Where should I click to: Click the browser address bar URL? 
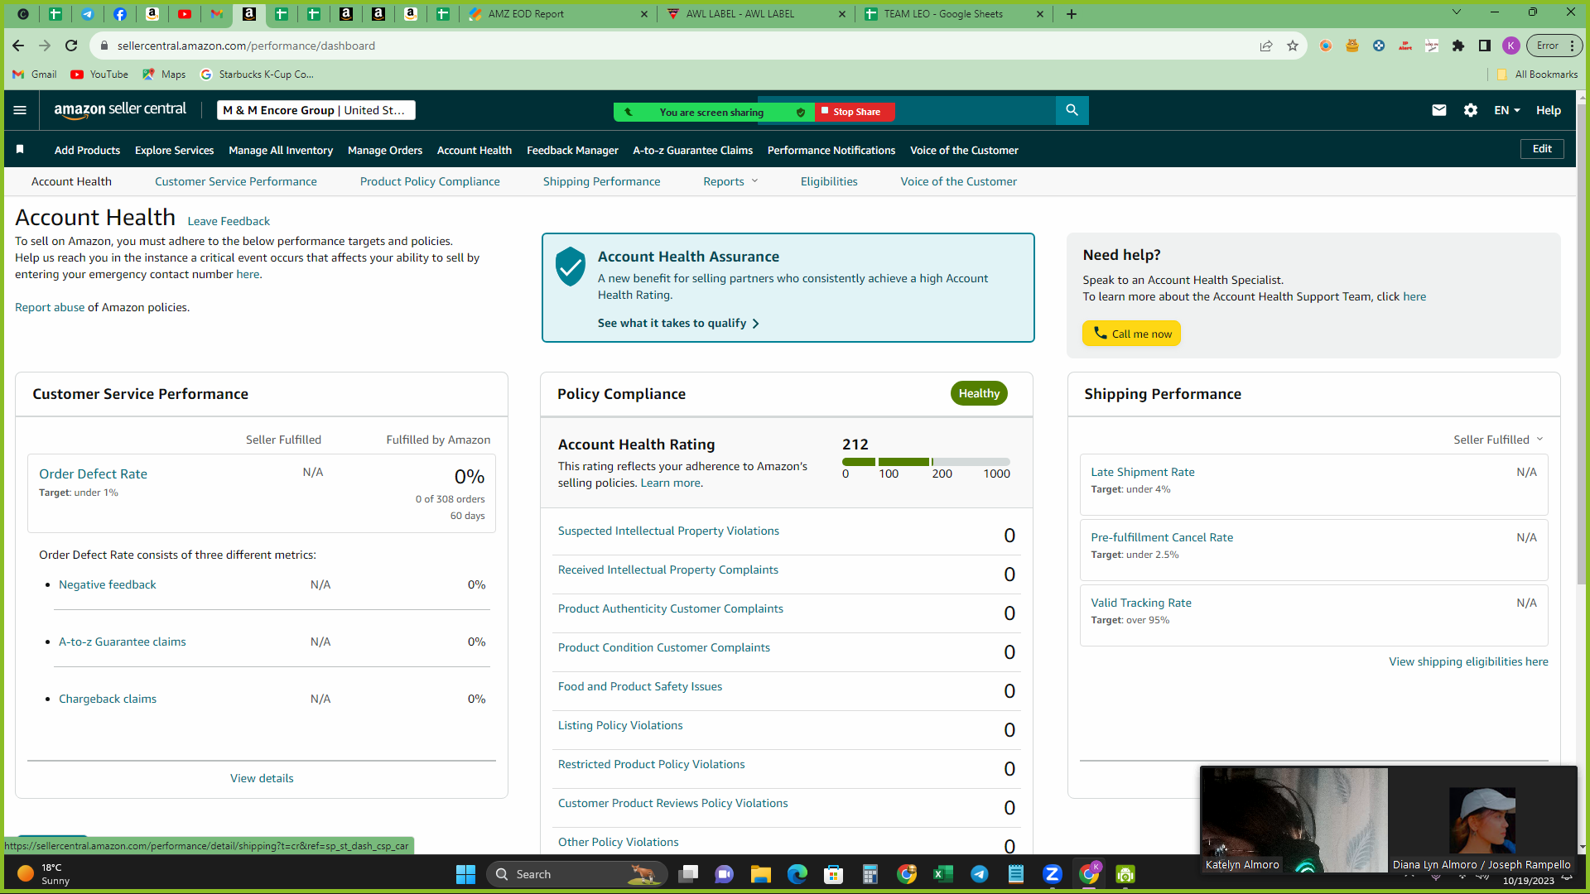[246, 46]
